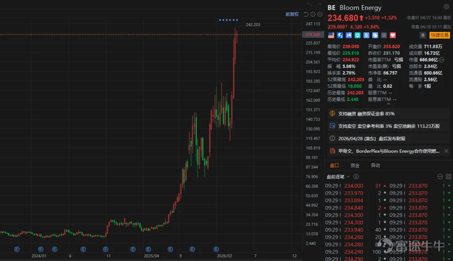The width and height of the screenshot is (453, 261).
Task: Click the blue 24-hour trading icon
Action: [349, 35]
